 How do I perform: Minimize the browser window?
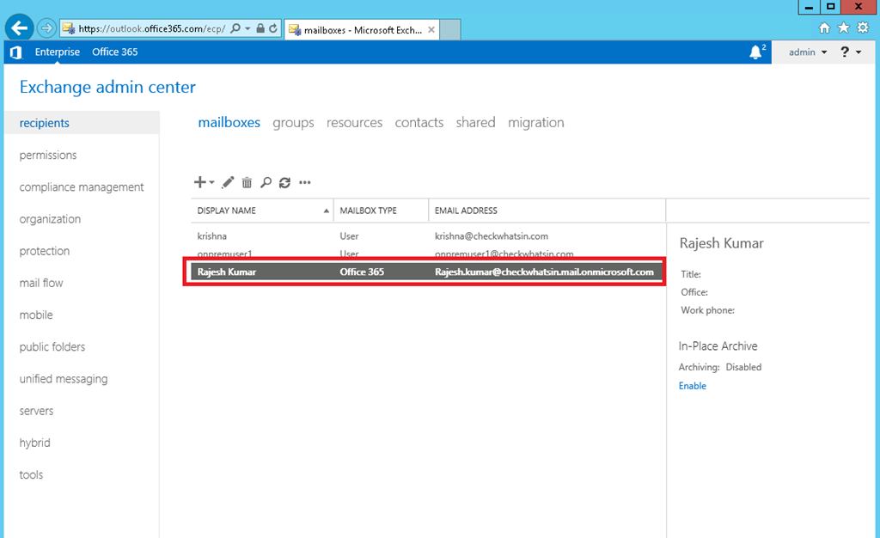point(809,7)
